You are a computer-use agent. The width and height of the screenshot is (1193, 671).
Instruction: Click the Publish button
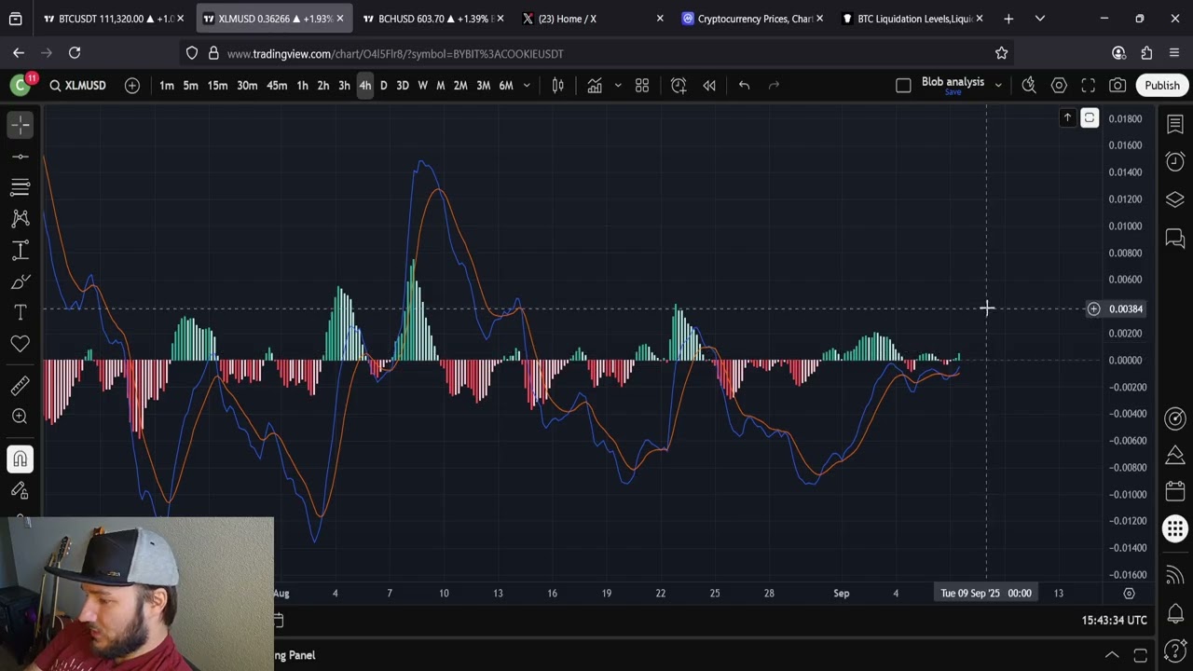coord(1162,86)
